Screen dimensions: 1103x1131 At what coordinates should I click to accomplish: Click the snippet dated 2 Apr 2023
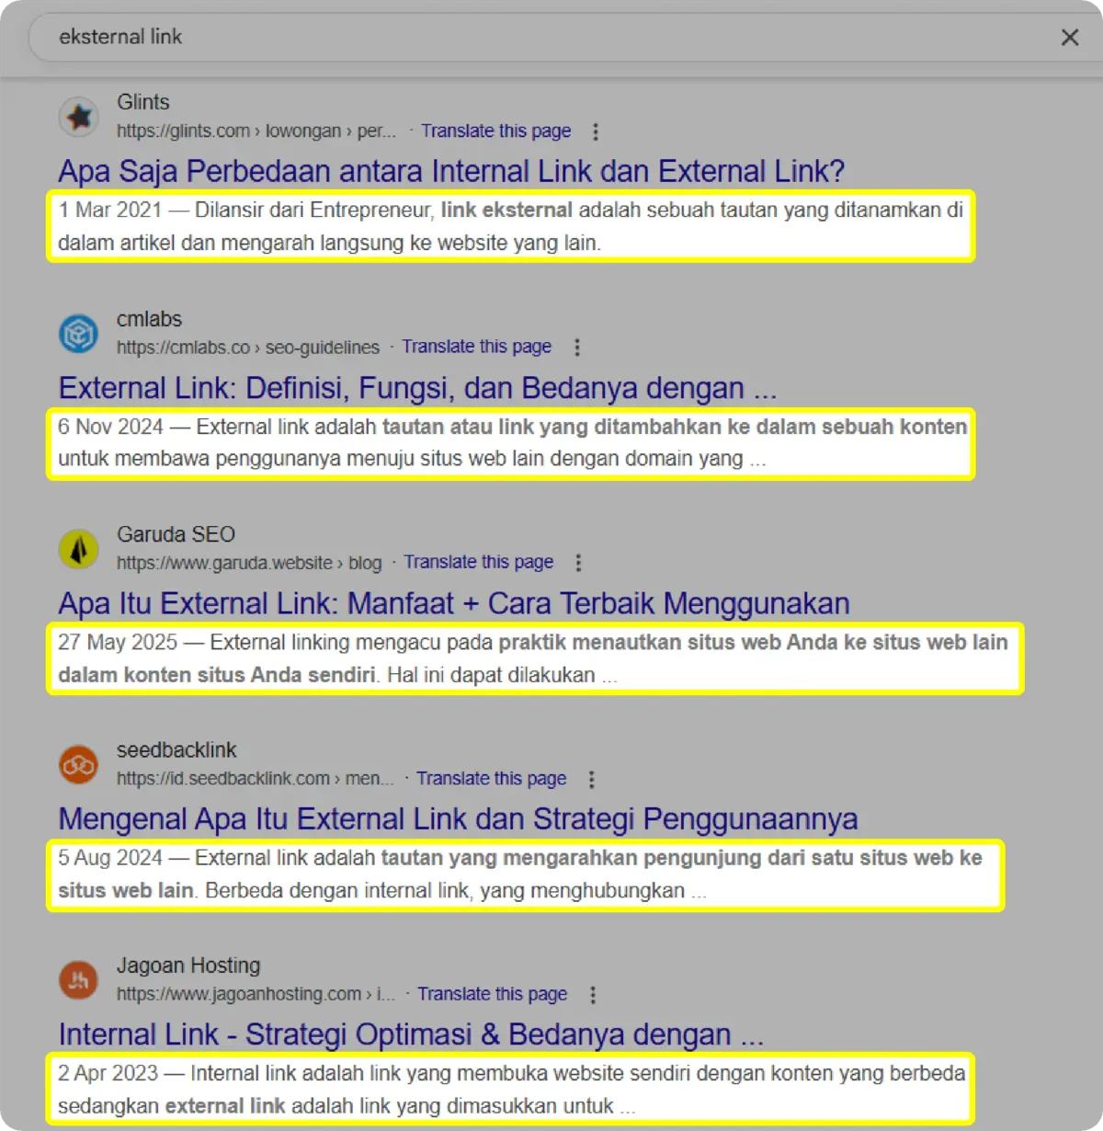(511, 1090)
